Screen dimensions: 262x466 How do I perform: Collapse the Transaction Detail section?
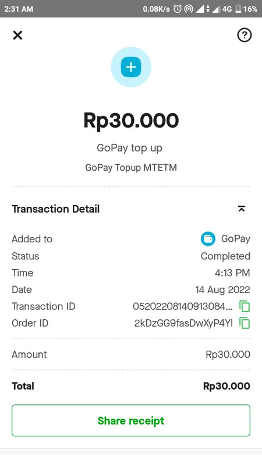(242, 209)
